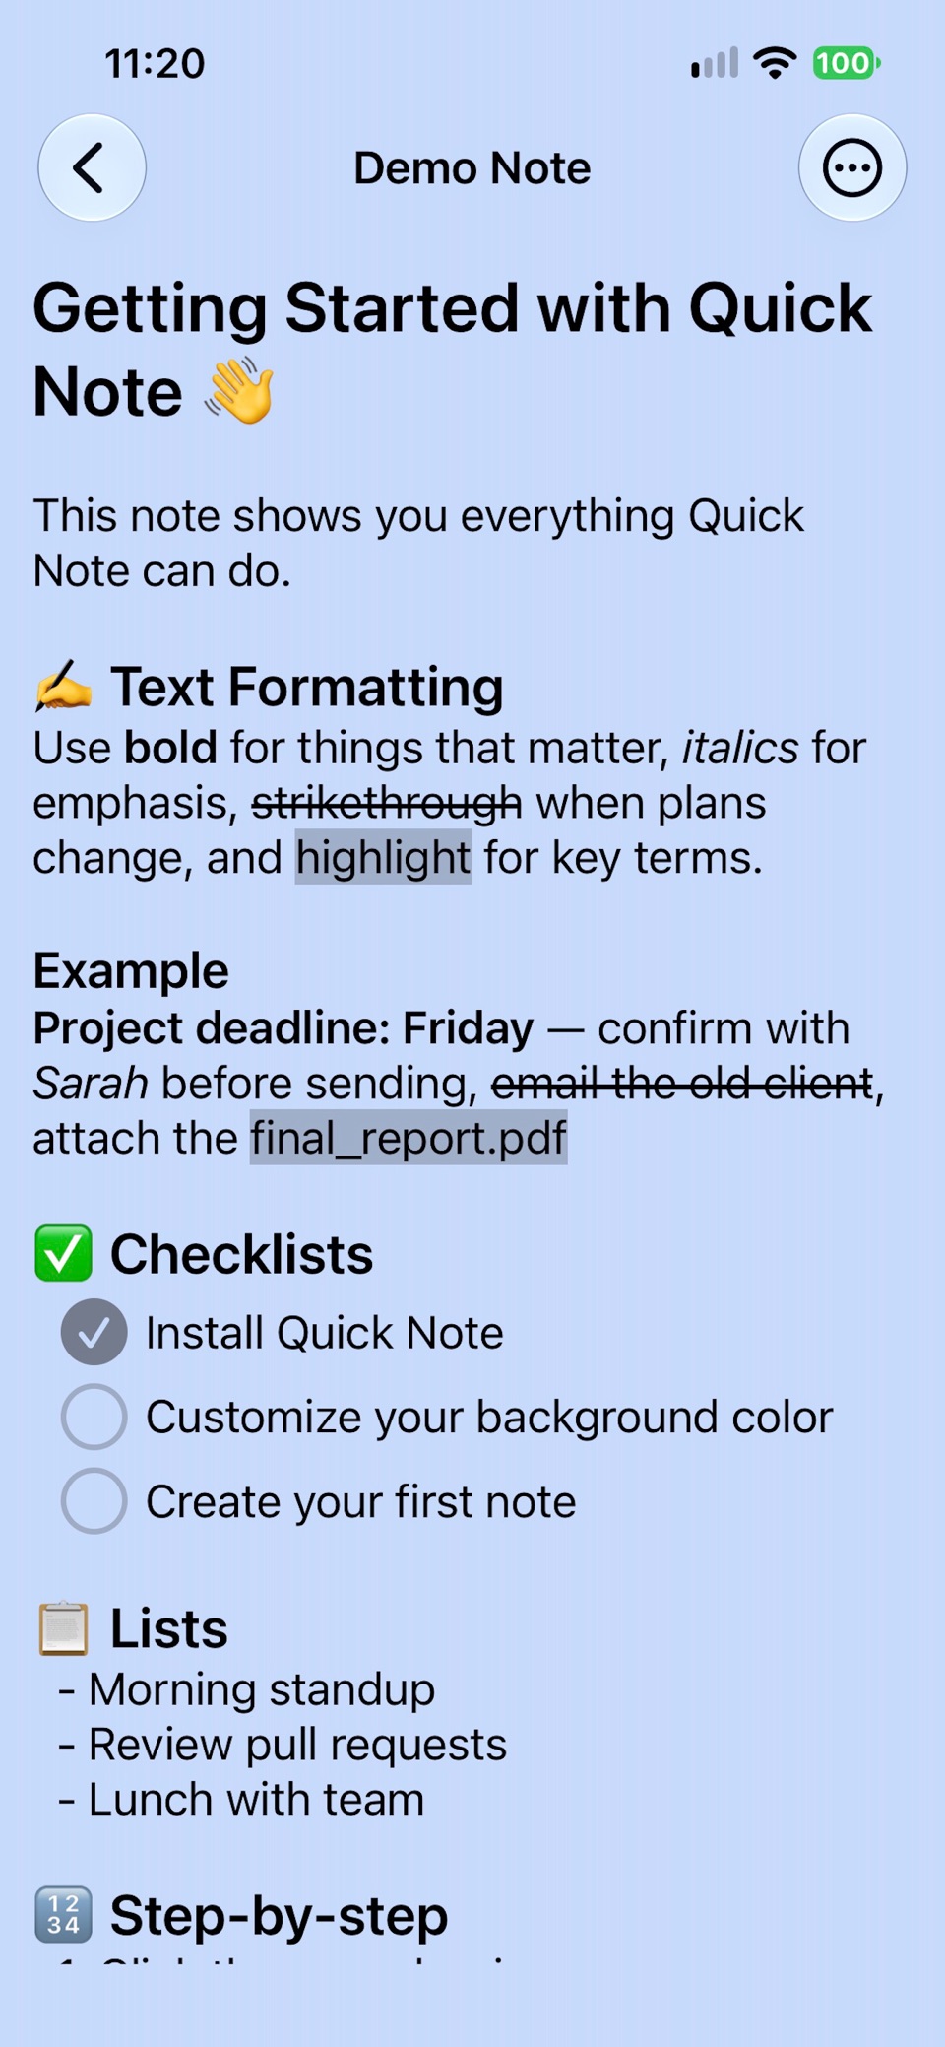Tap the battery indicator in status bar
945x2047 pixels.
[846, 63]
